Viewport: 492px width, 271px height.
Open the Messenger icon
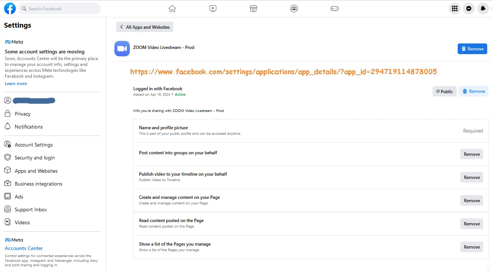tap(469, 8)
